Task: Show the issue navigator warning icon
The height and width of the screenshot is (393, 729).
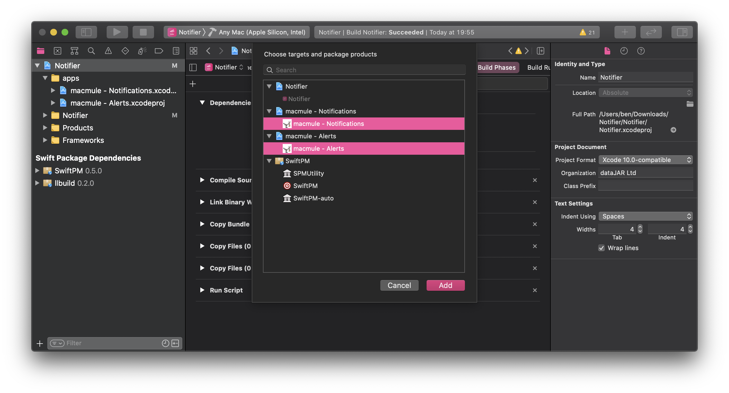Action: point(108,51)
